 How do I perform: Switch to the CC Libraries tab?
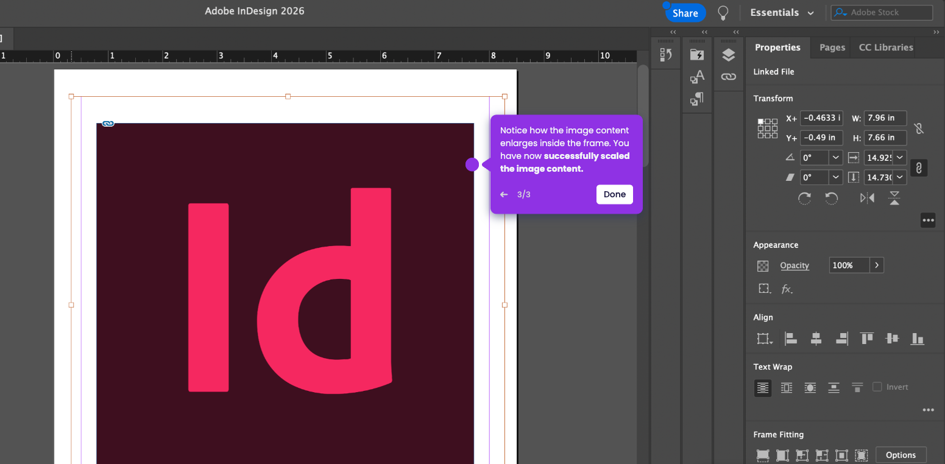pyautogui.click(x=885, y=47)
